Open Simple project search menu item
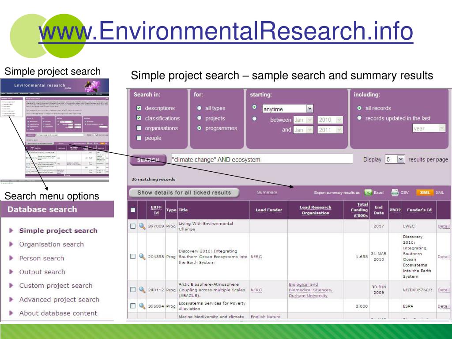This screenshot has width=452, height=339. click(x=58, y=230)
